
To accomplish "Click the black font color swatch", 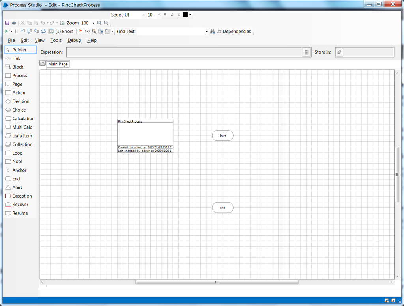I will pos(185,15).
